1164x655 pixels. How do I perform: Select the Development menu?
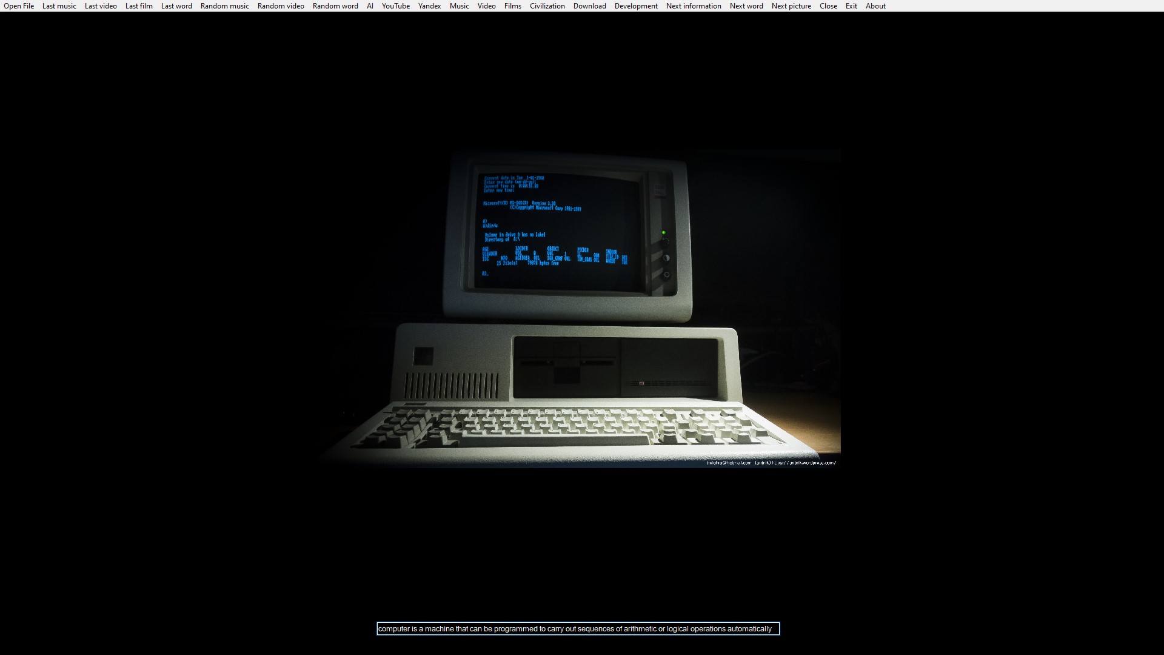(636, 6)
